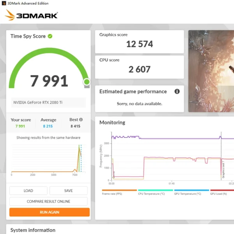The height and width of the screenshot is (234, 234).
Task: Click 'Showing results from the same hardware' text
Action: (48, 138)
